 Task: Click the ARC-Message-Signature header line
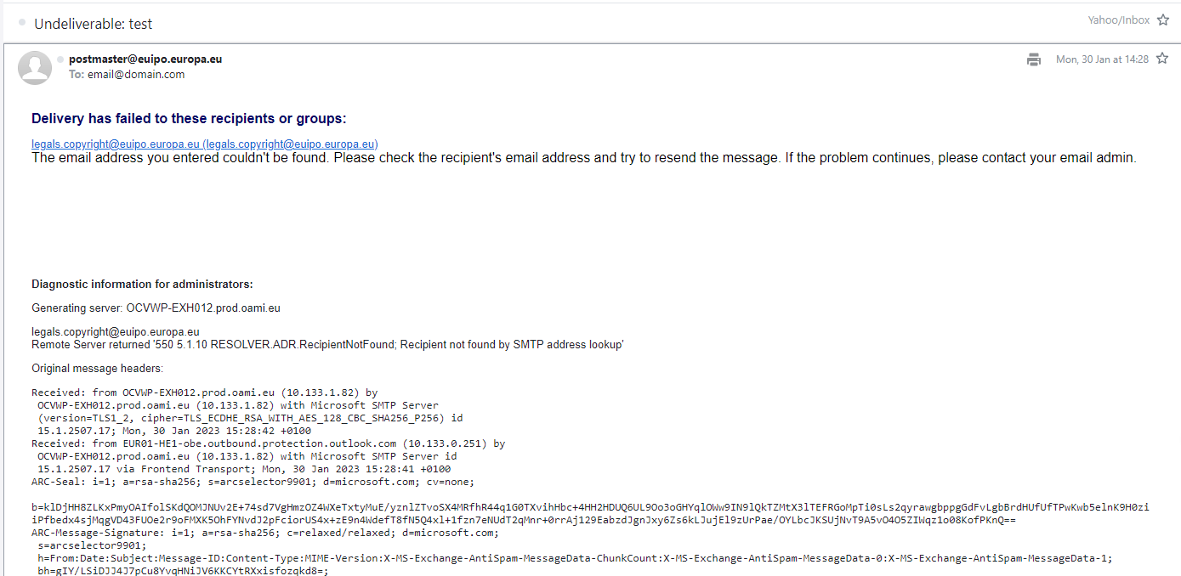[264, 533]
